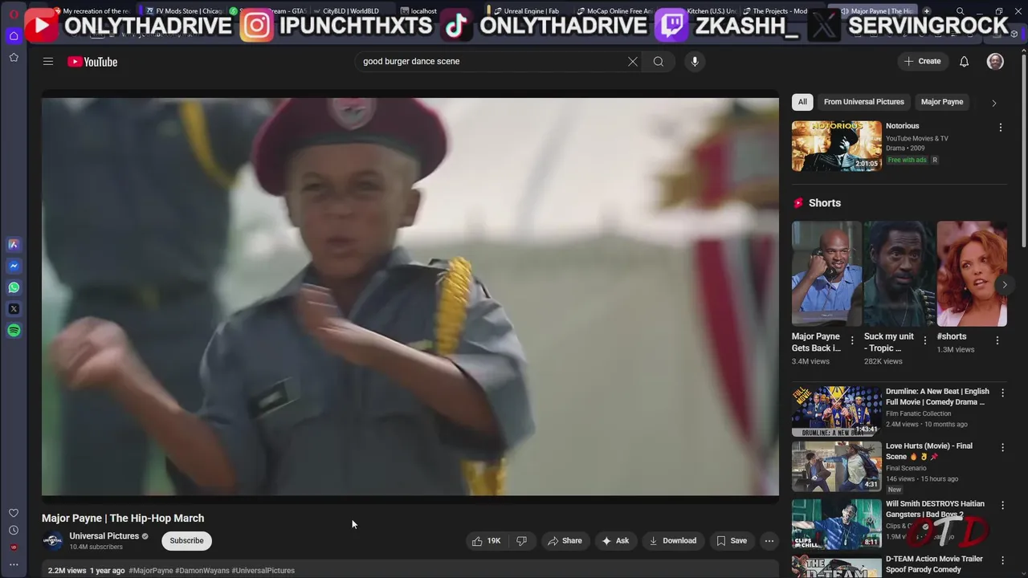Open options for Drumline: A New Beat

(x=1002, y=393)
